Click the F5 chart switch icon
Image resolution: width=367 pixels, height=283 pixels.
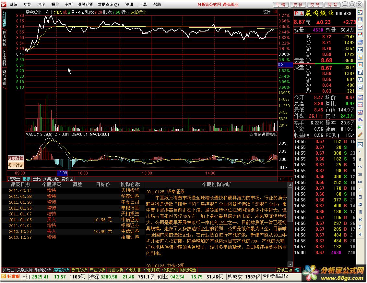tap(360, 145)
